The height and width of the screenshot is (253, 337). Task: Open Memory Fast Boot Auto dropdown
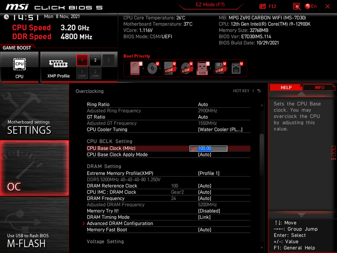(205, 229)
